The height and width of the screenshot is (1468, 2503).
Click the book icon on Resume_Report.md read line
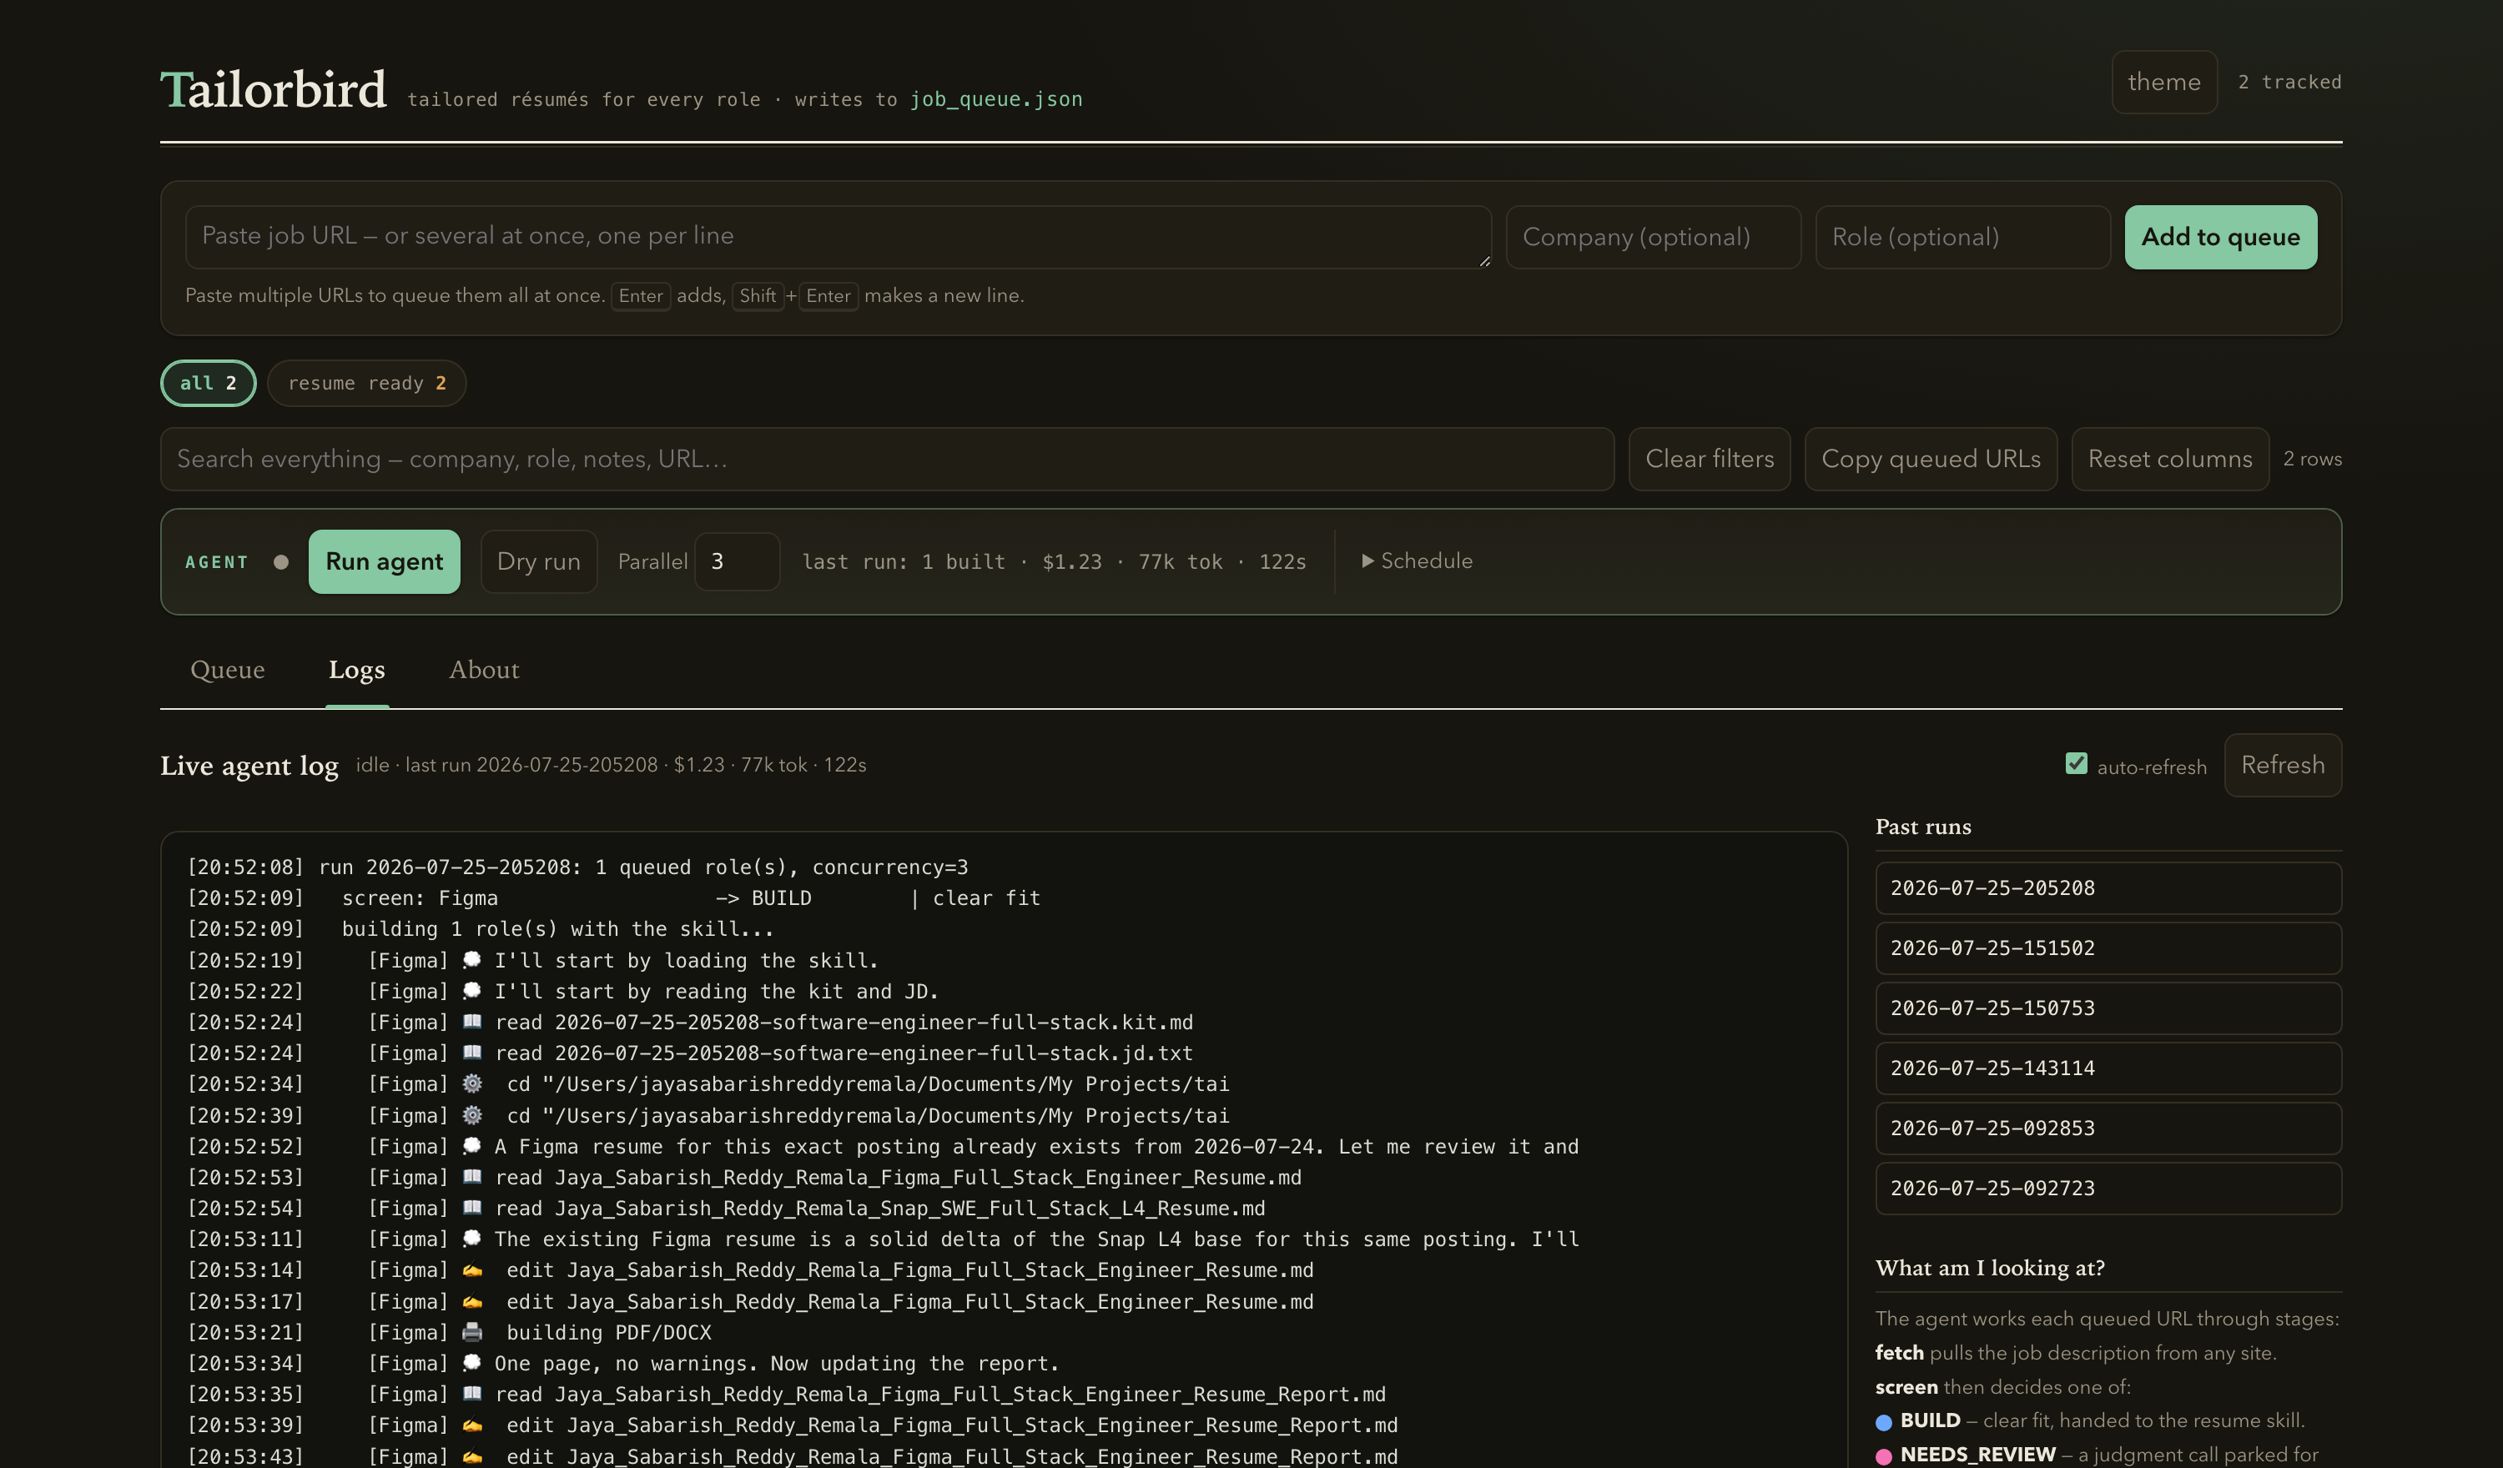(471, 1394)
